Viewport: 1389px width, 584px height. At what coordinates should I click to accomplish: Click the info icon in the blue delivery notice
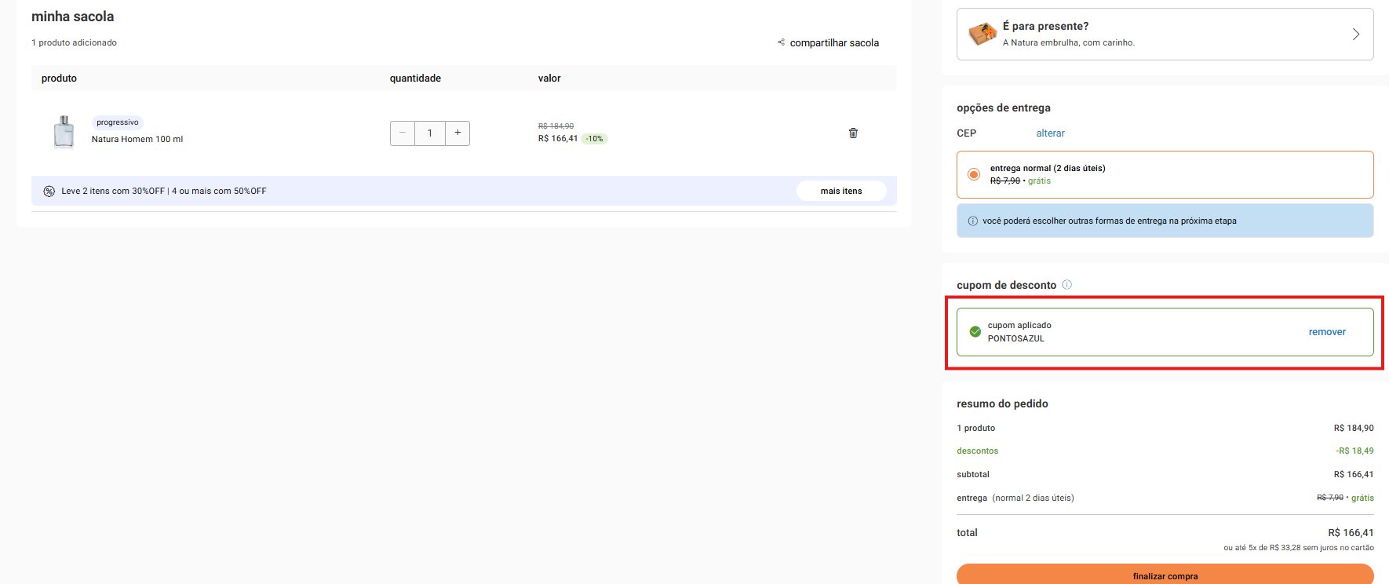point(973,221)
